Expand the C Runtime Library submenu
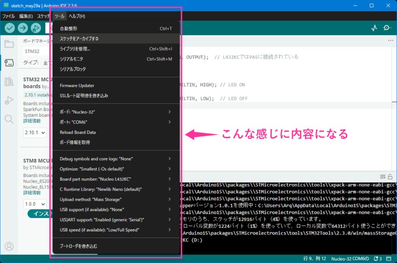 click(116, 189)
